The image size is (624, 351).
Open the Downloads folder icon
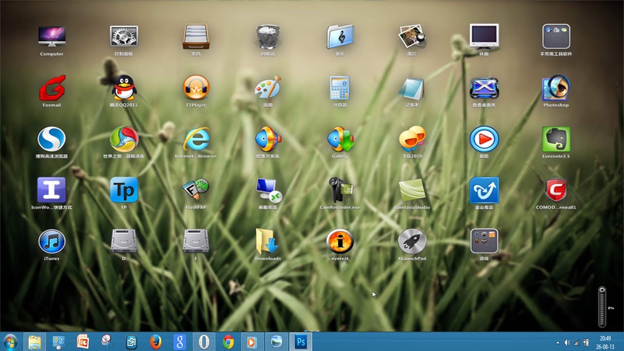268,242
